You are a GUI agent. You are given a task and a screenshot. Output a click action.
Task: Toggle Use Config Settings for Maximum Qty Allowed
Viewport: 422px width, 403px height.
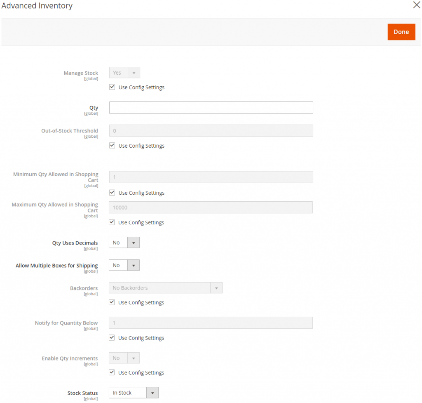112,222
